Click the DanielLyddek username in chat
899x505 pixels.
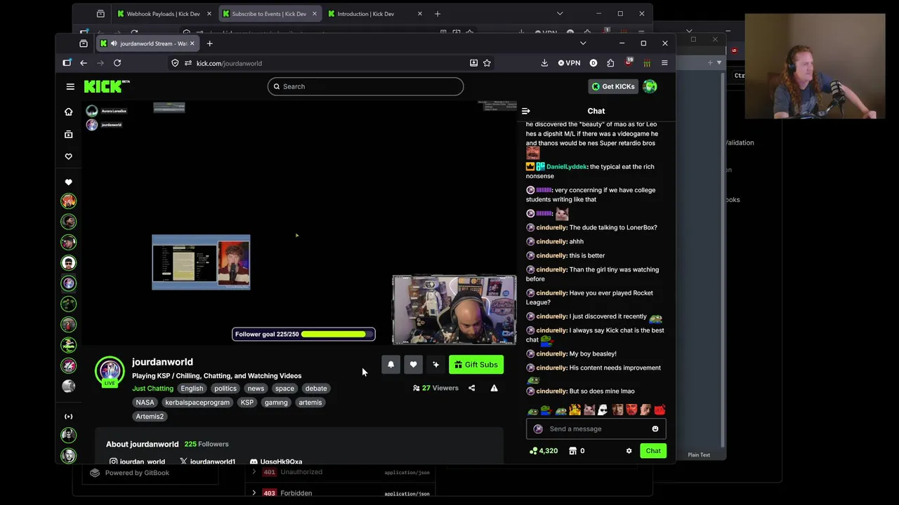(566, 167)
